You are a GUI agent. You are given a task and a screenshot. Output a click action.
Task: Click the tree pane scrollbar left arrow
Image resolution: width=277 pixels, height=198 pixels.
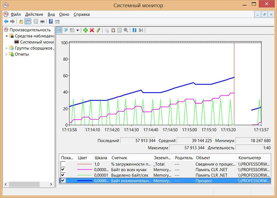point(6,184)
